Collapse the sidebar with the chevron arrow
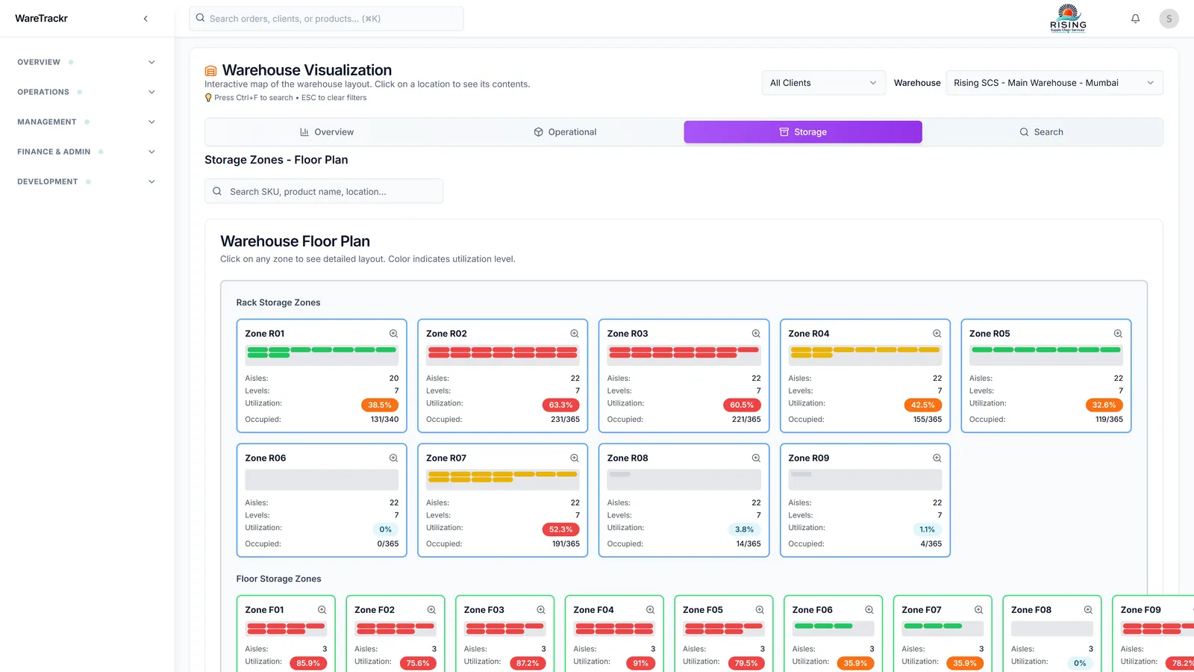 (x=146, y=19)
